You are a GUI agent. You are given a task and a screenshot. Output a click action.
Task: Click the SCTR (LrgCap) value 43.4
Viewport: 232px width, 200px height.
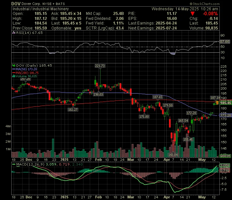[120, 28]
